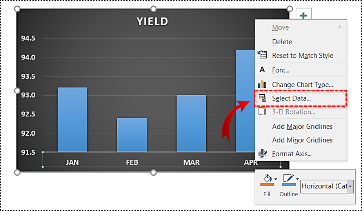Click the Format Axis paint icon
Image resolution: width=362 pixels, height=211 pixels.
tap(262, 153)
